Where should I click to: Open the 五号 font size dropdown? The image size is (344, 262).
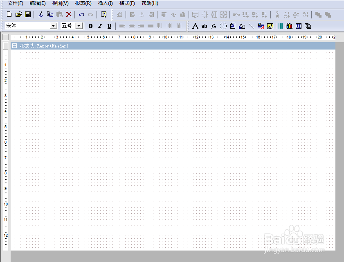(79, 26)
